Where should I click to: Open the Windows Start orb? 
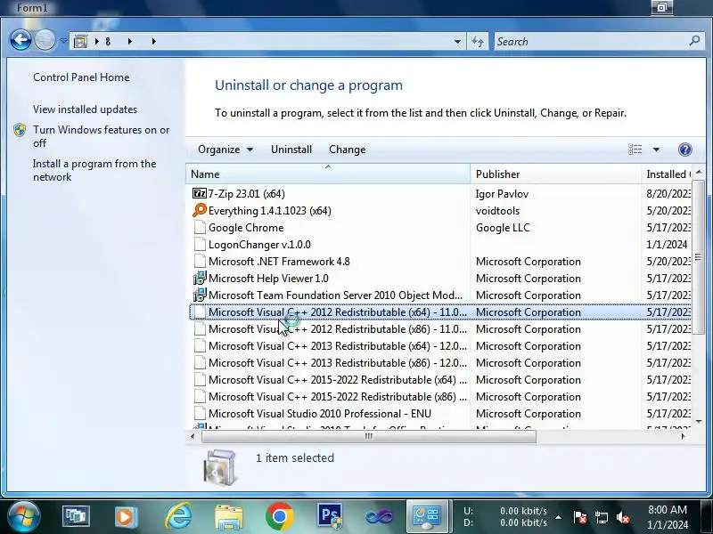[24, 516]
